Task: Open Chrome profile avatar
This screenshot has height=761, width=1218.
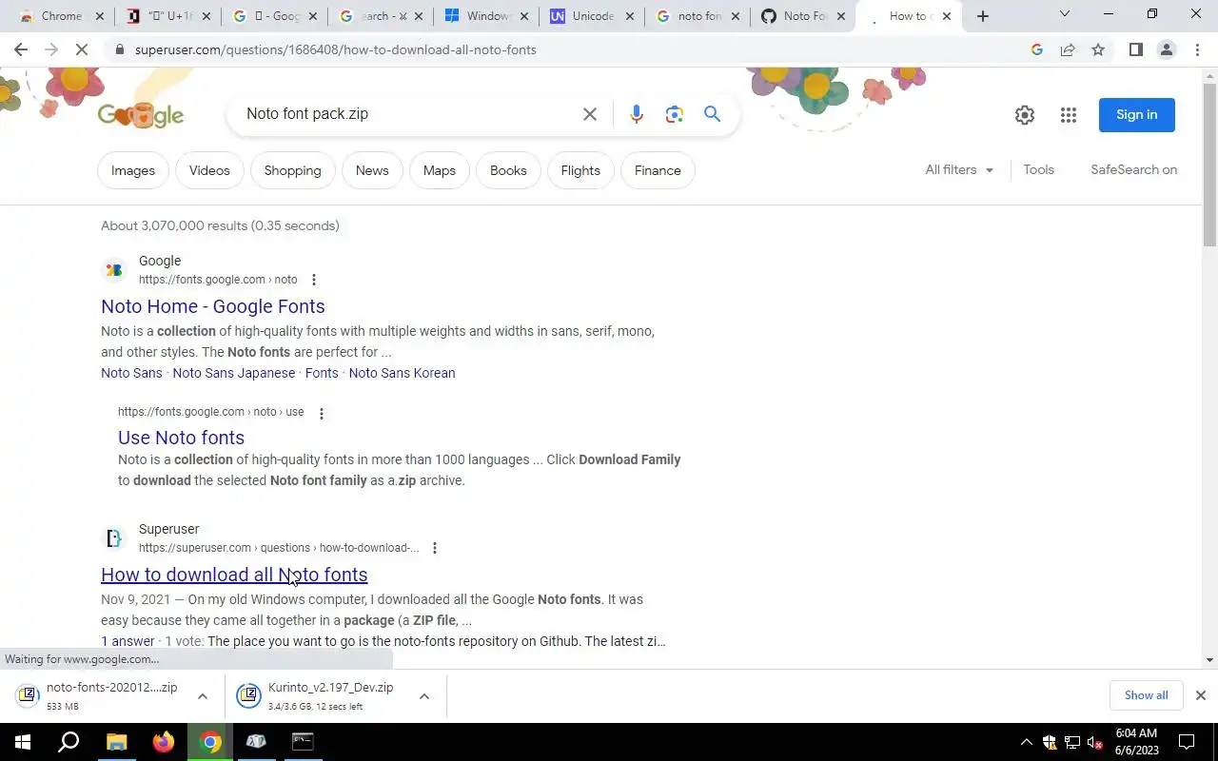Action: click(x=1167, y=49)
